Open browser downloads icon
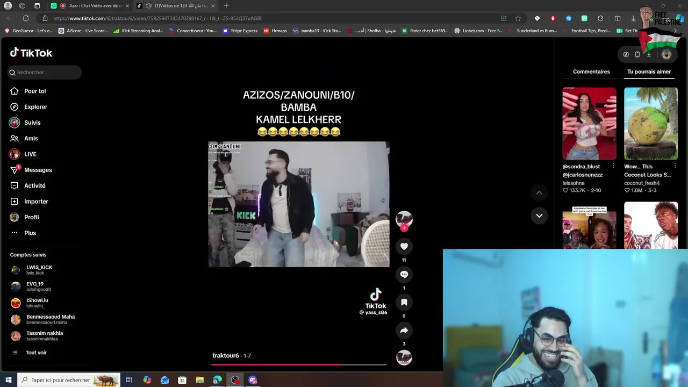Viewport: 688px width, 387px height. 634,18
